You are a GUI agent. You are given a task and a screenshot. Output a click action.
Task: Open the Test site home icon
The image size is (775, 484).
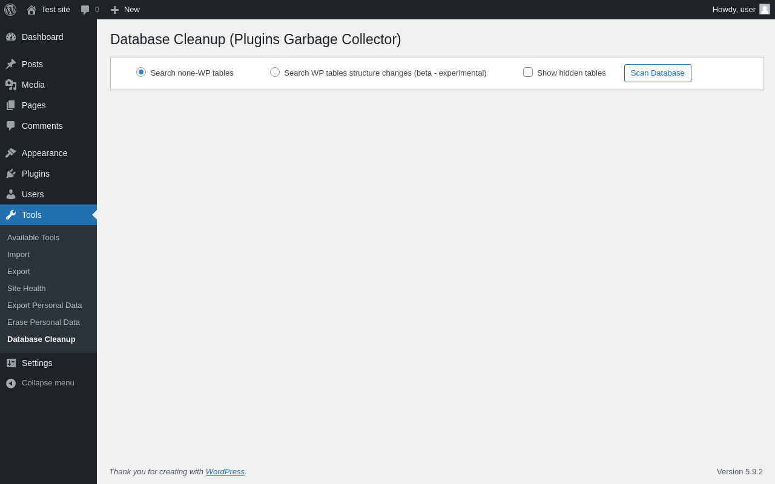point(31,10)
